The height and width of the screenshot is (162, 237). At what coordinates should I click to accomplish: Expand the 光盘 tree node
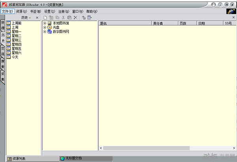45,28
